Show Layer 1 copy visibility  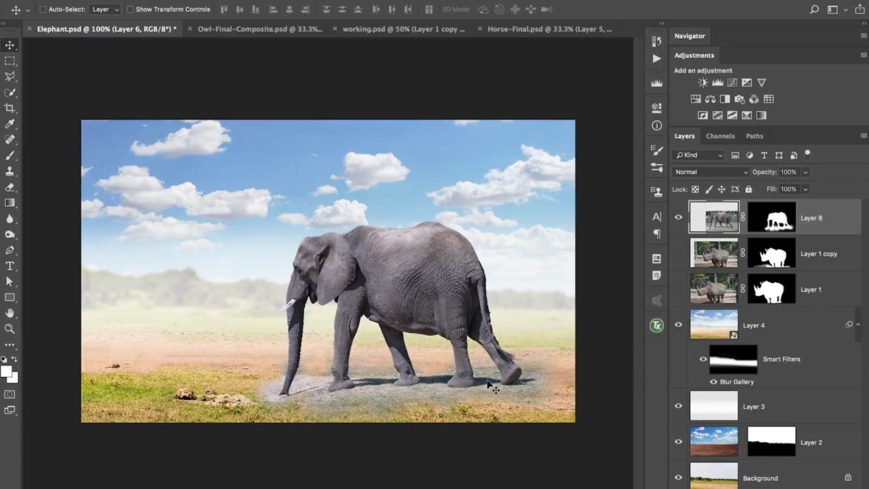pos(679,253)
